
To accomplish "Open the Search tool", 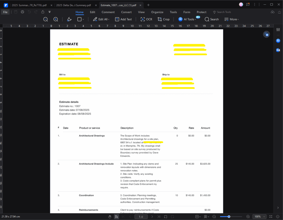I will pos(212,19).
